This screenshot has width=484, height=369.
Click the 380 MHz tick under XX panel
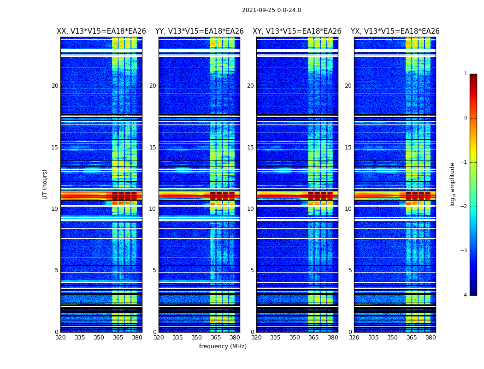[137, 338]
